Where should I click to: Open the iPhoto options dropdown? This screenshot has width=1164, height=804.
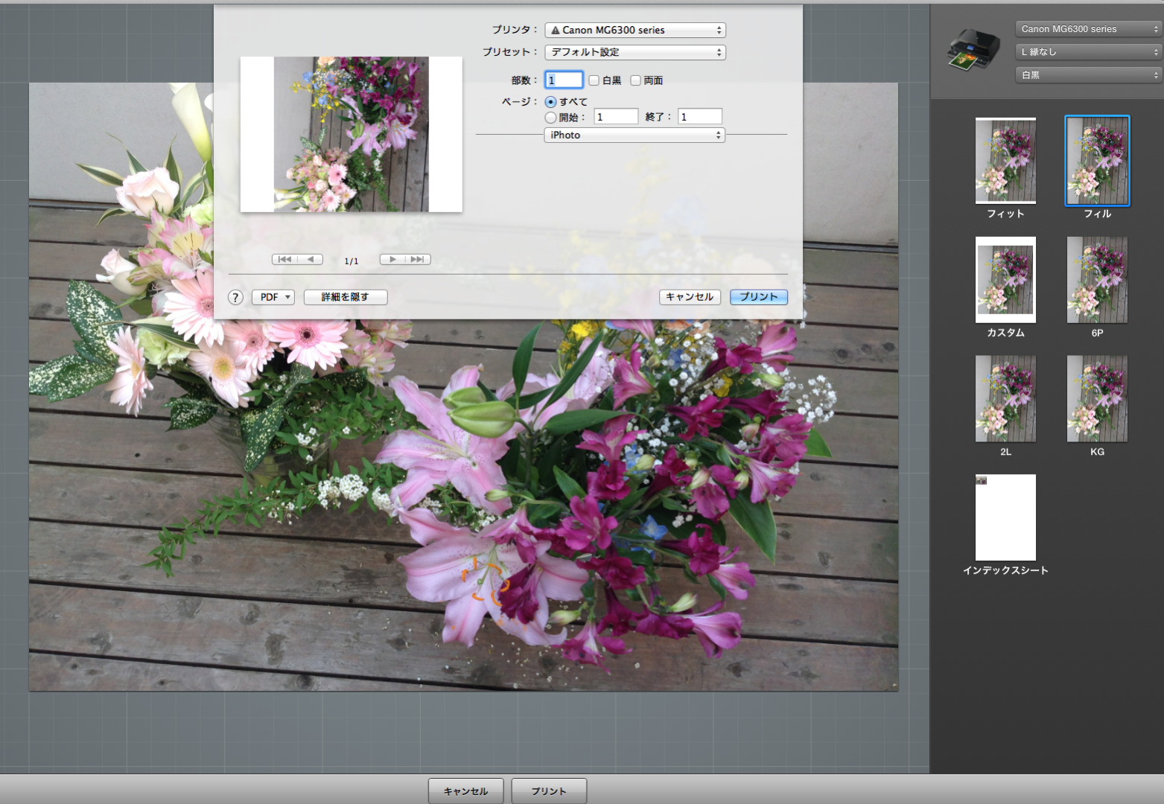tap(635, 135)
